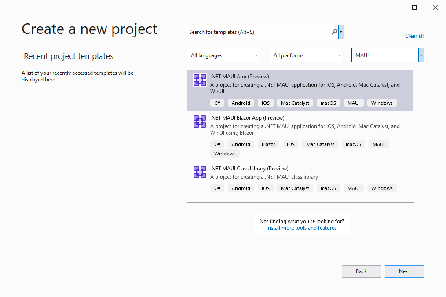Select the .NET MAUI Blazor App (Preview) template

click(x=247, y=118)
